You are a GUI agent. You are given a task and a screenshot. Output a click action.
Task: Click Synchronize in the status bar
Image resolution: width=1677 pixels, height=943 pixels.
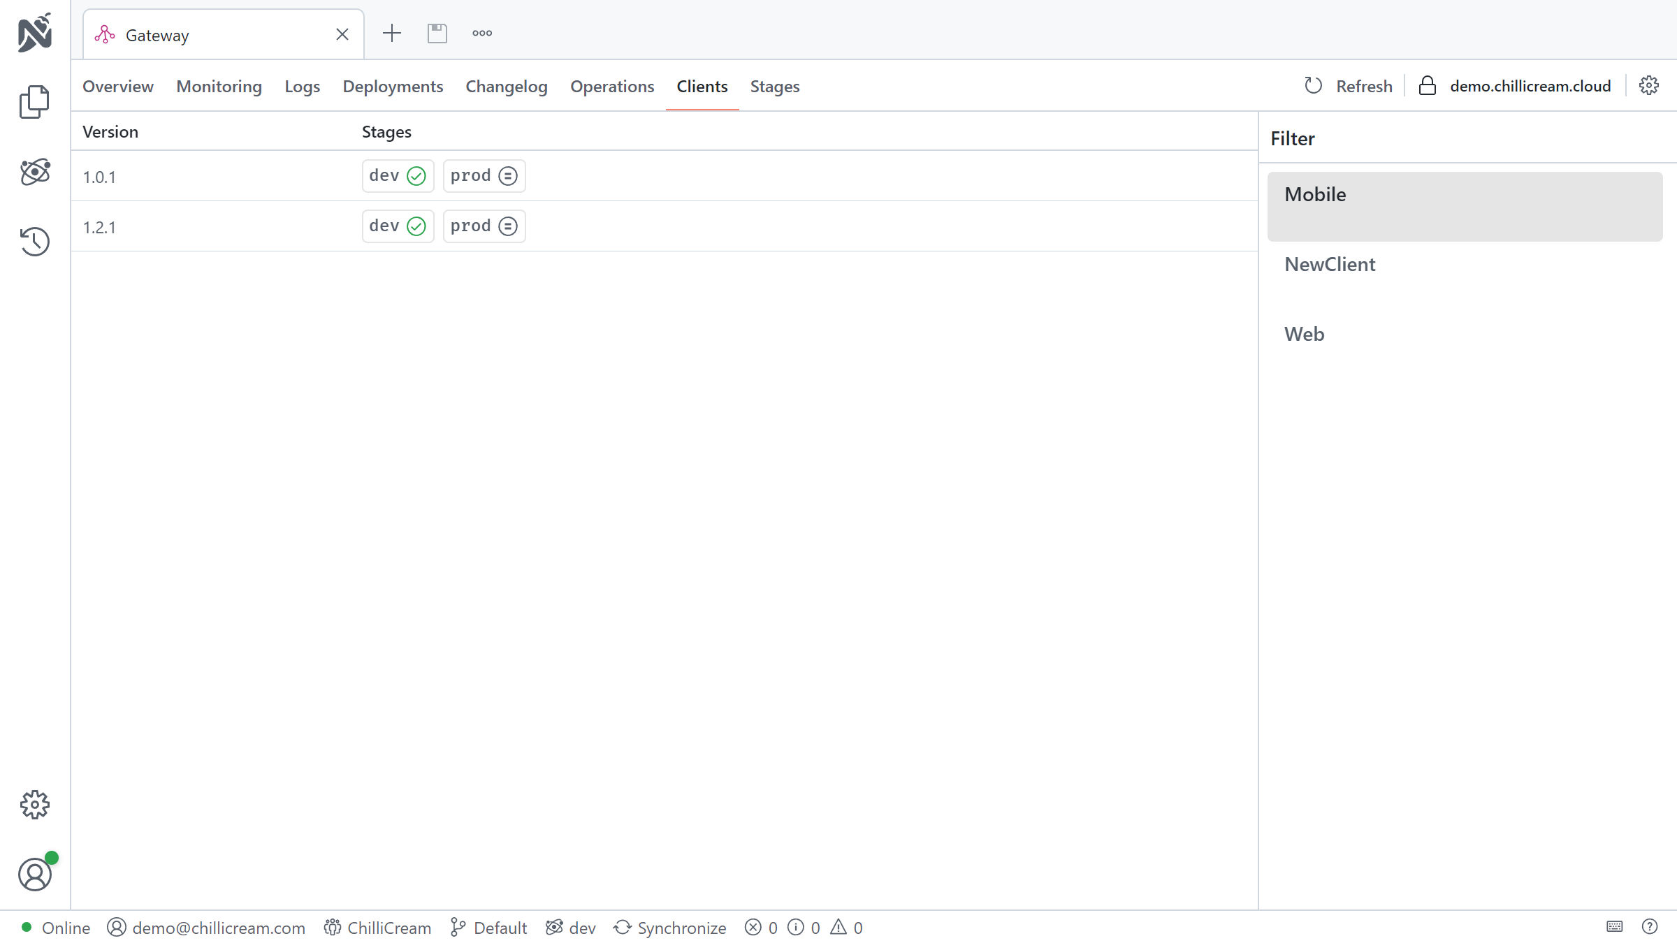670,928
